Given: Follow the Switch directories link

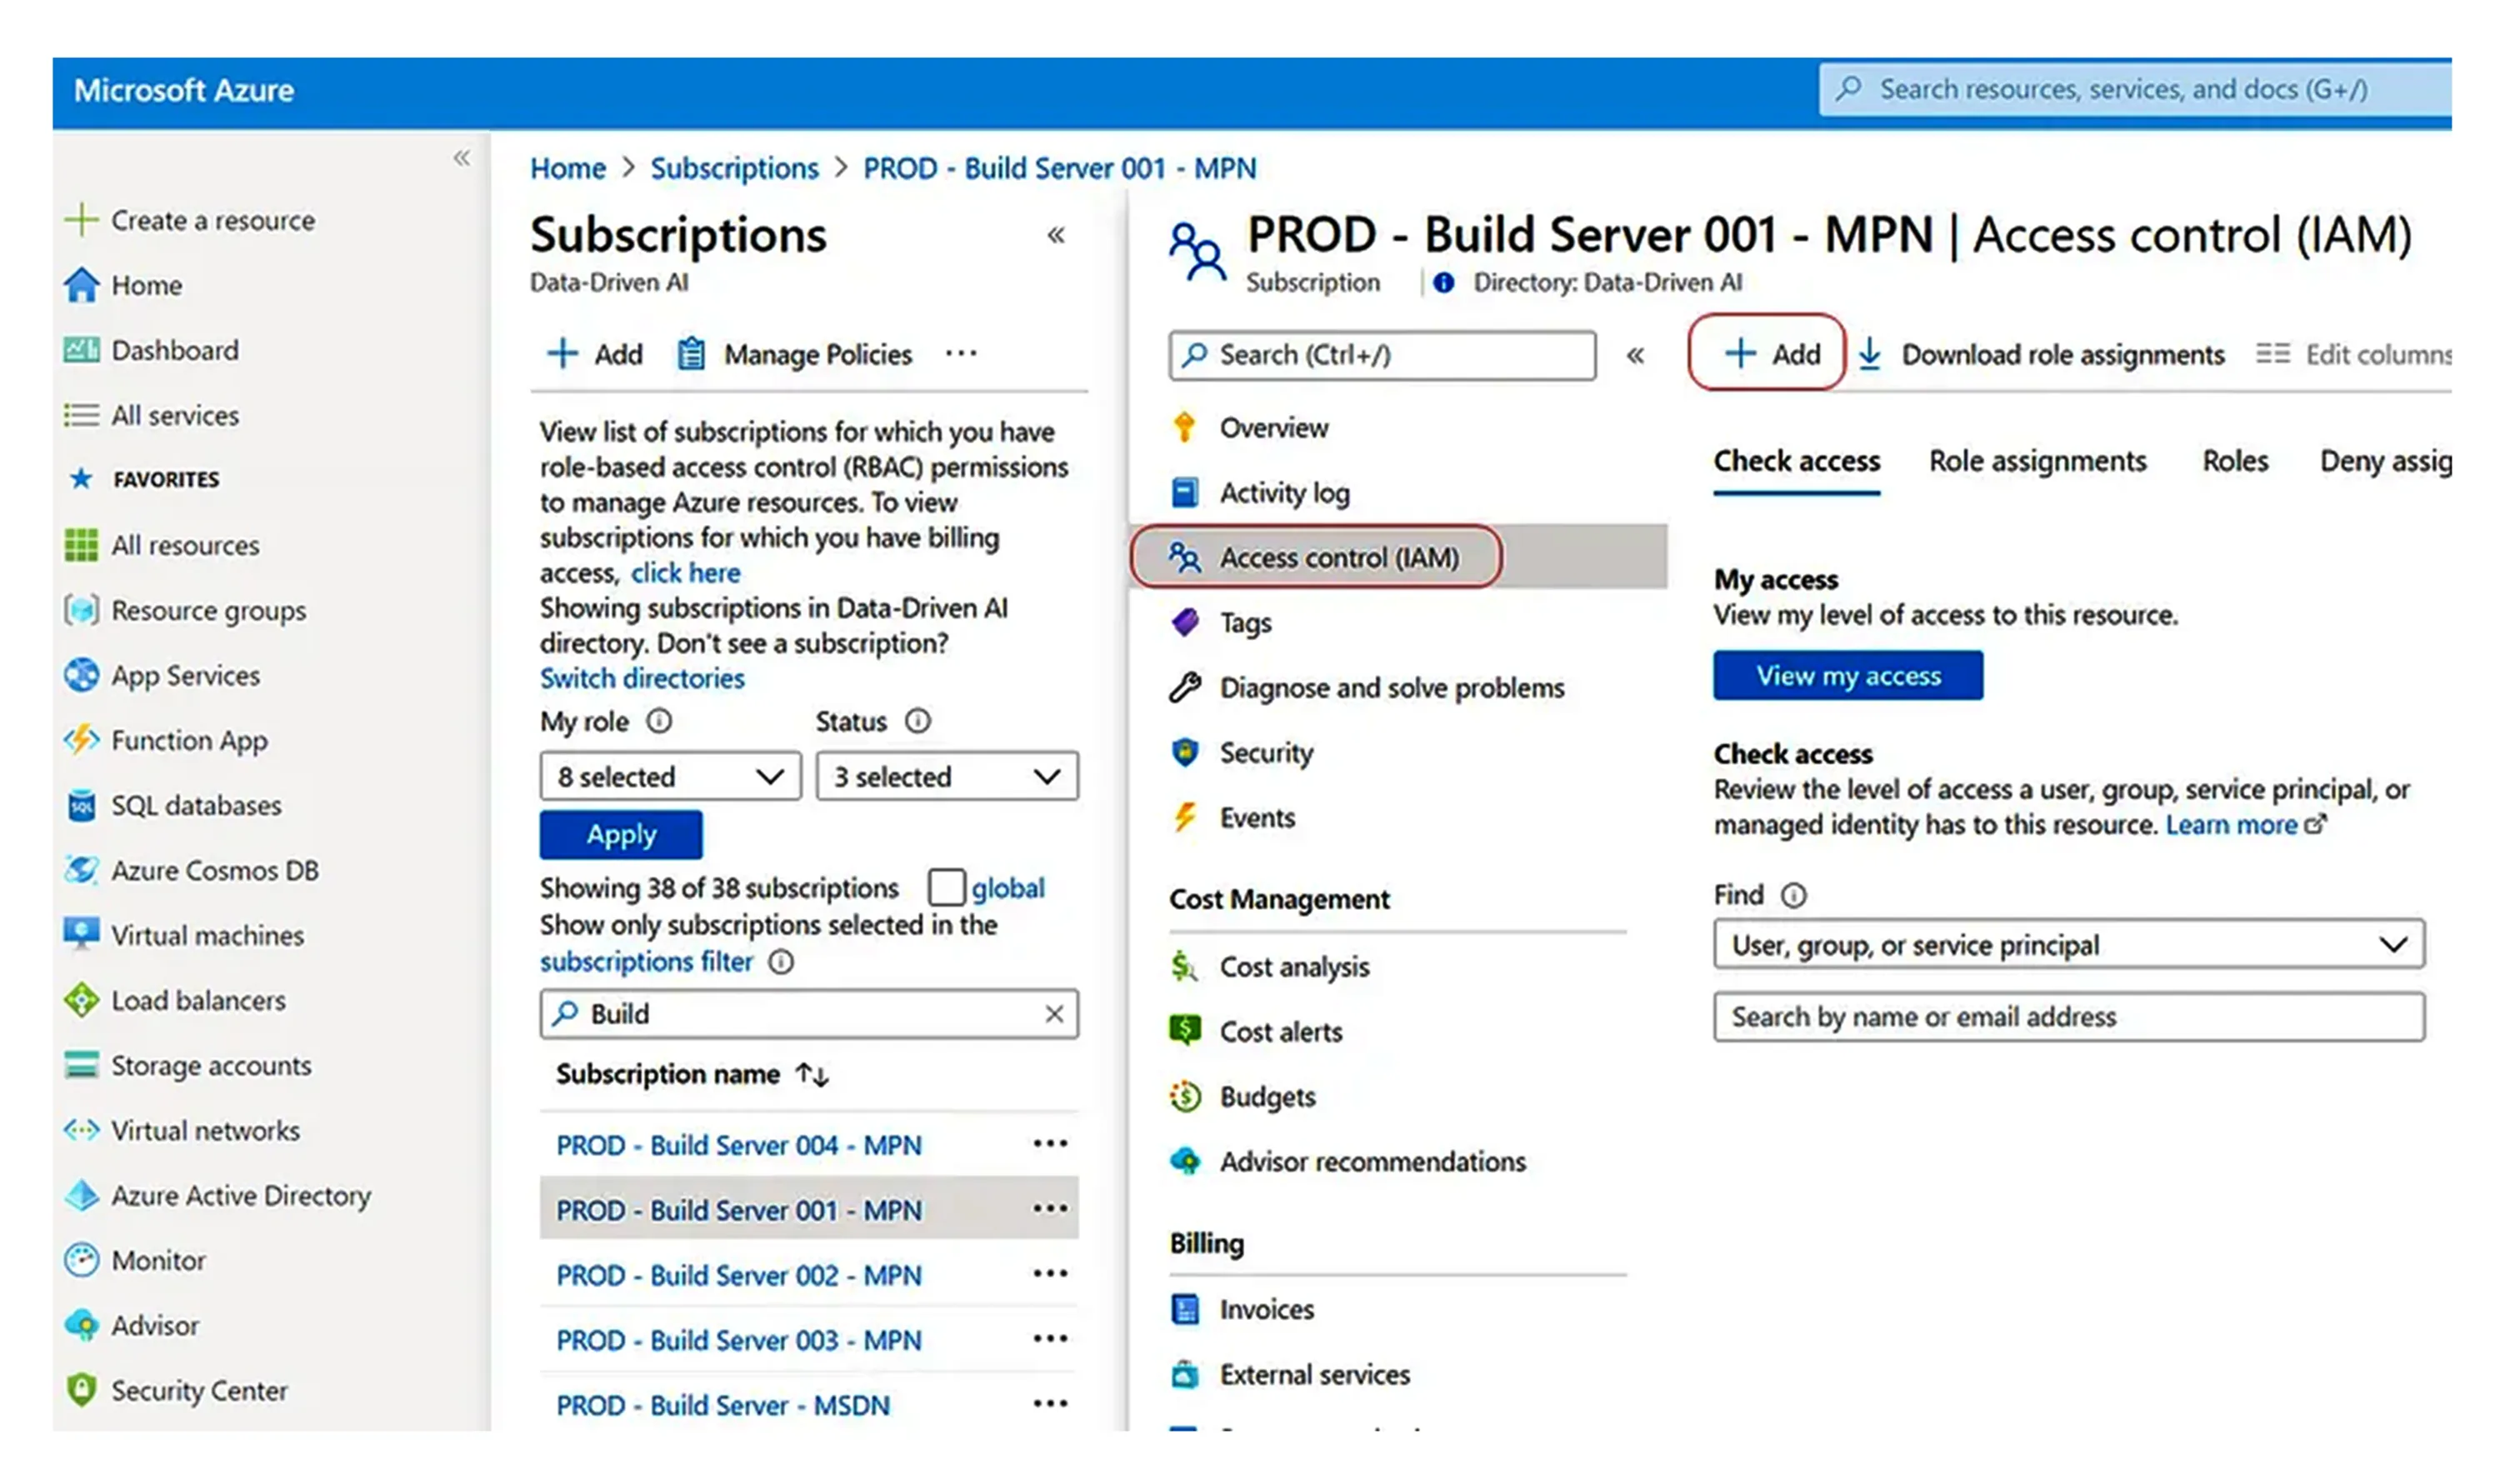Looking at the screenshot, I should [642, 678].
